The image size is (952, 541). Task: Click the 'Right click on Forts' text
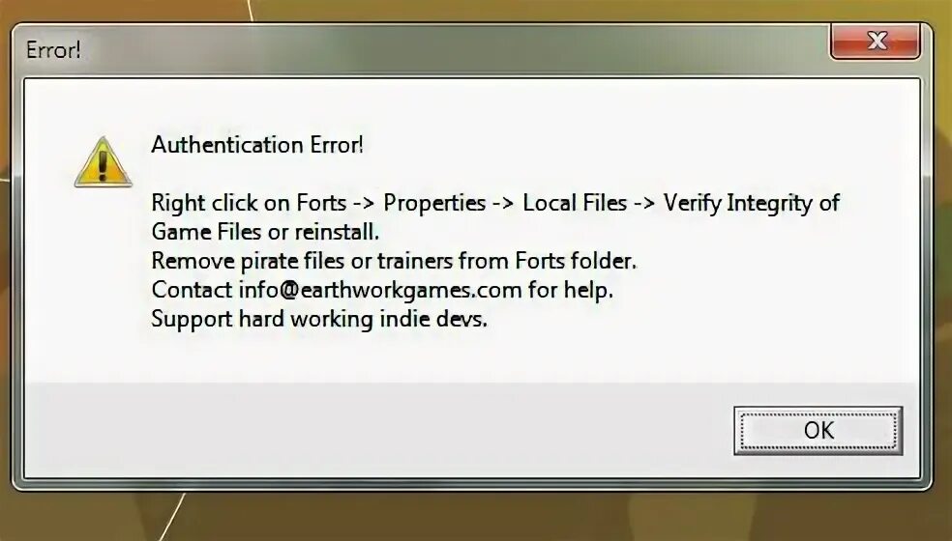(249, 203)
